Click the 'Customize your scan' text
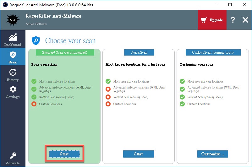The image size is (252, 167). tap(196, 64)
